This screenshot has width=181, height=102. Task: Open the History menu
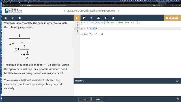pos(20,1)
